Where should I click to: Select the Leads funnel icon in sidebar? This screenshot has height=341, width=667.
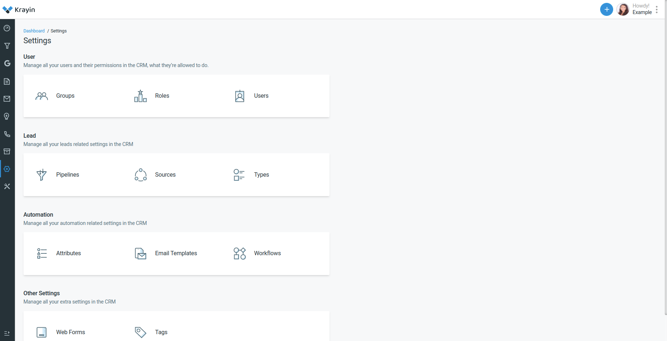click(x=7, y=46)
